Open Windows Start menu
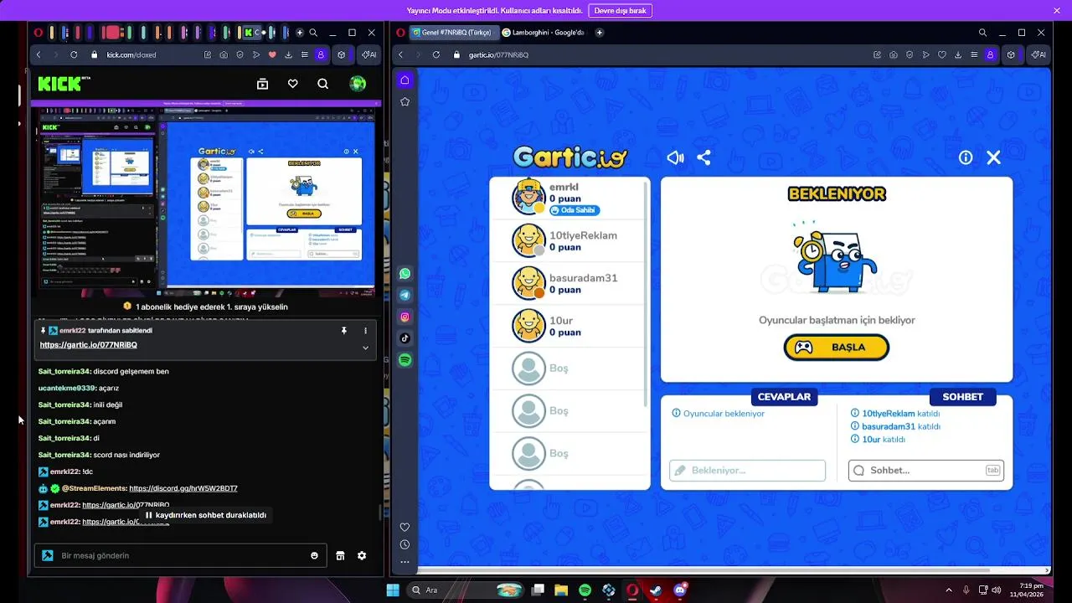Screen dimensions: 1072x603 click(x=393, y=590)
